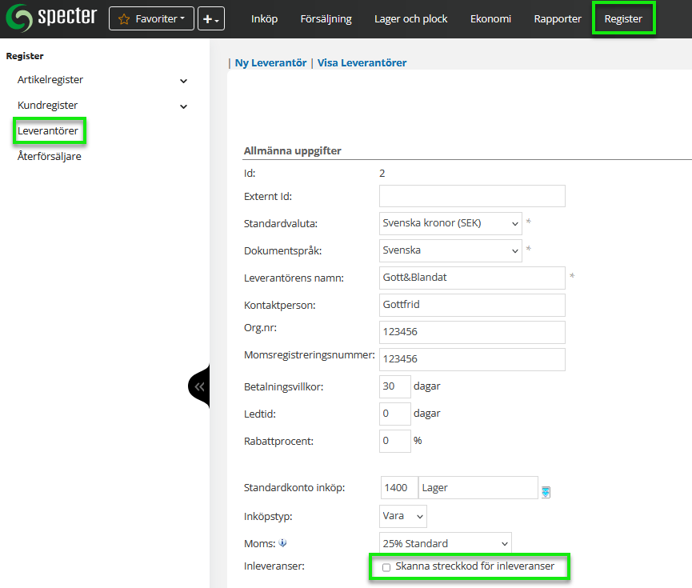Go to the Ekonomi menu
The image size is (692, 588).
point(490,18)
